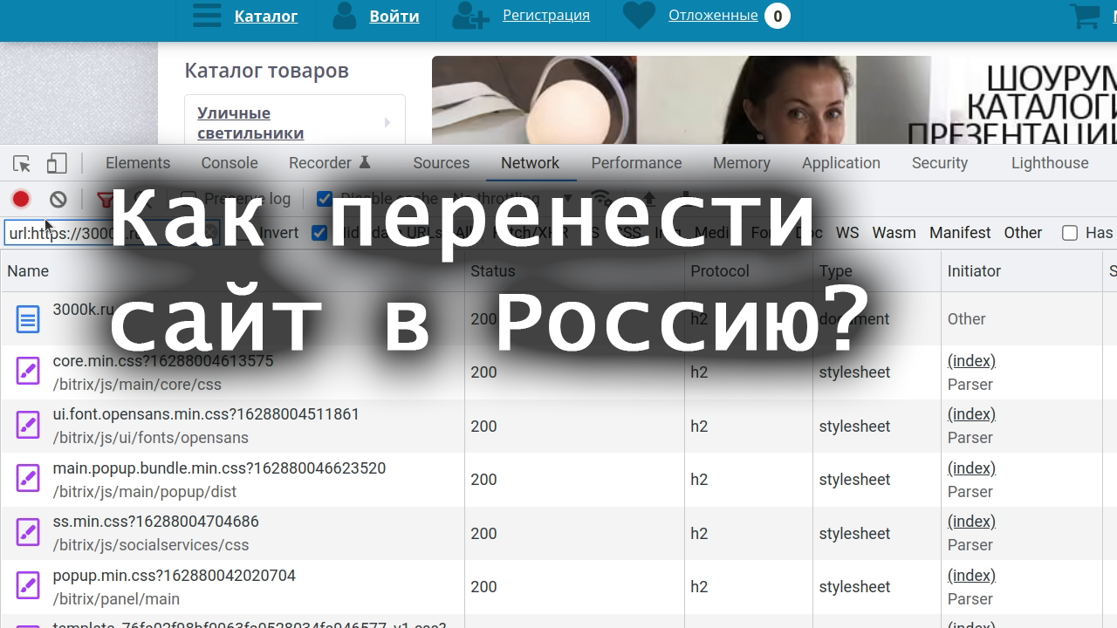Screen dimensions: 1117x628
Task: Expand the Уличные светильники submenu arrow
Action: (387, 123)
